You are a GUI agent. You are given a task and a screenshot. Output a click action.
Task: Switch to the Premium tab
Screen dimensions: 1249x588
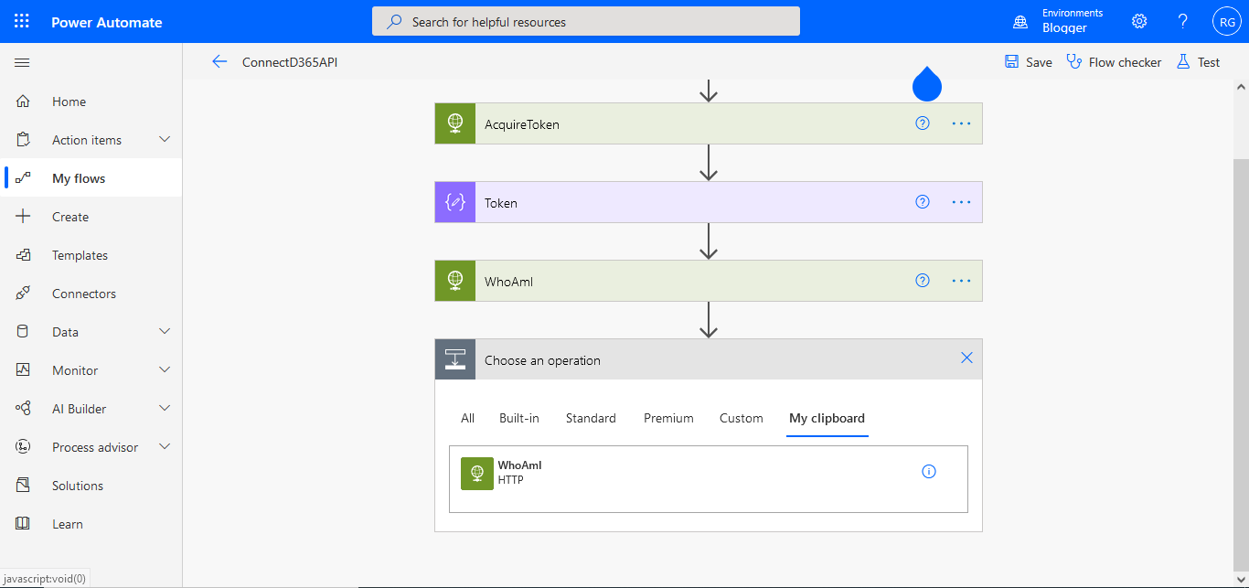[668, 418]
